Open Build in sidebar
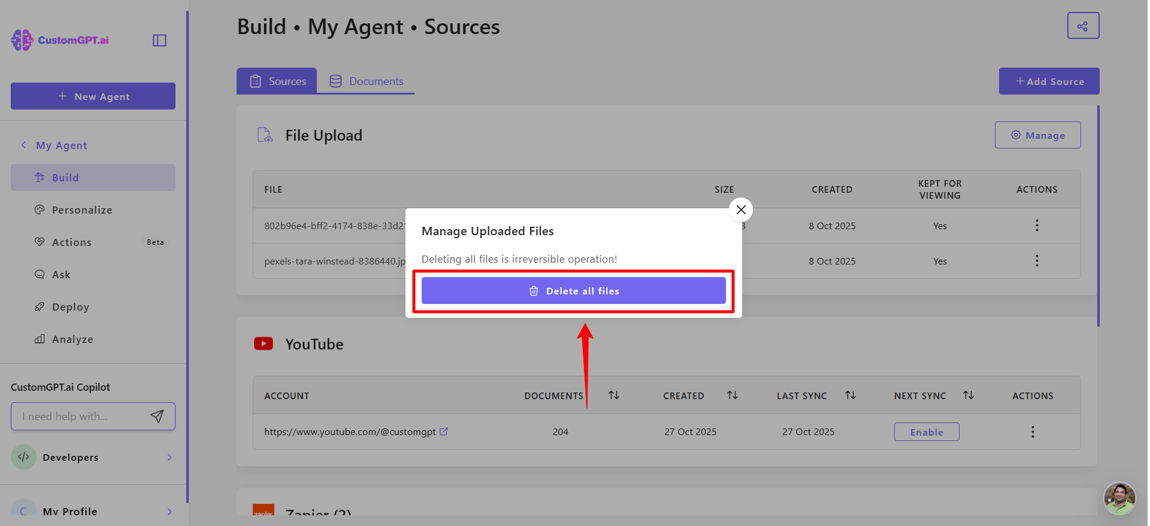The height and width of the screenshot is (526, 1150). pos(93,178)
